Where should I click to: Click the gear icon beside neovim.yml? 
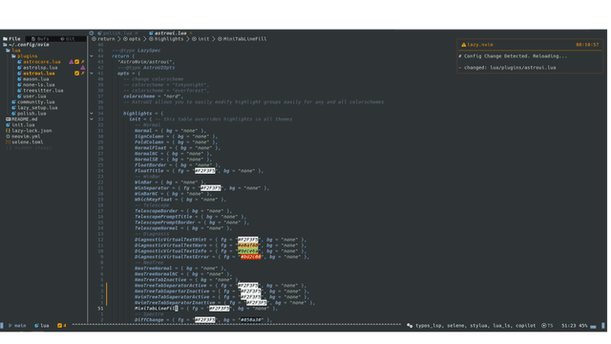(x=8, y=137)
